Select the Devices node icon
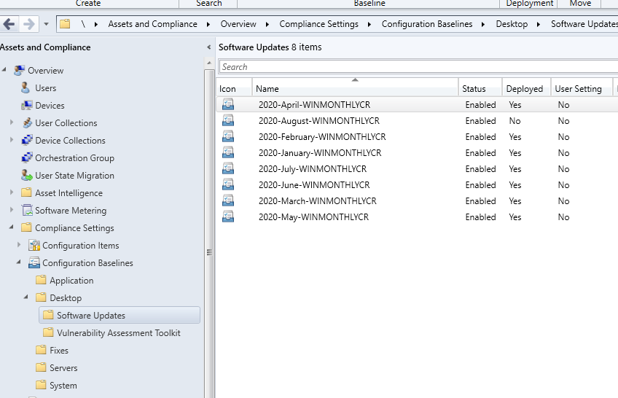This screenshot has width=618, height=398. click(26, 105)
